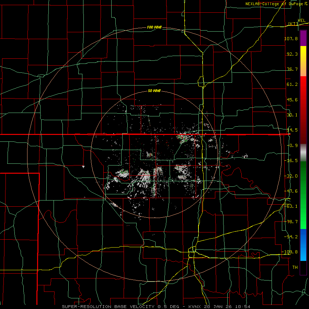This screenshot has width=309, height=309.
Task: Pick the yellow-orange segment of the color bar
Action: click(303, 61)
